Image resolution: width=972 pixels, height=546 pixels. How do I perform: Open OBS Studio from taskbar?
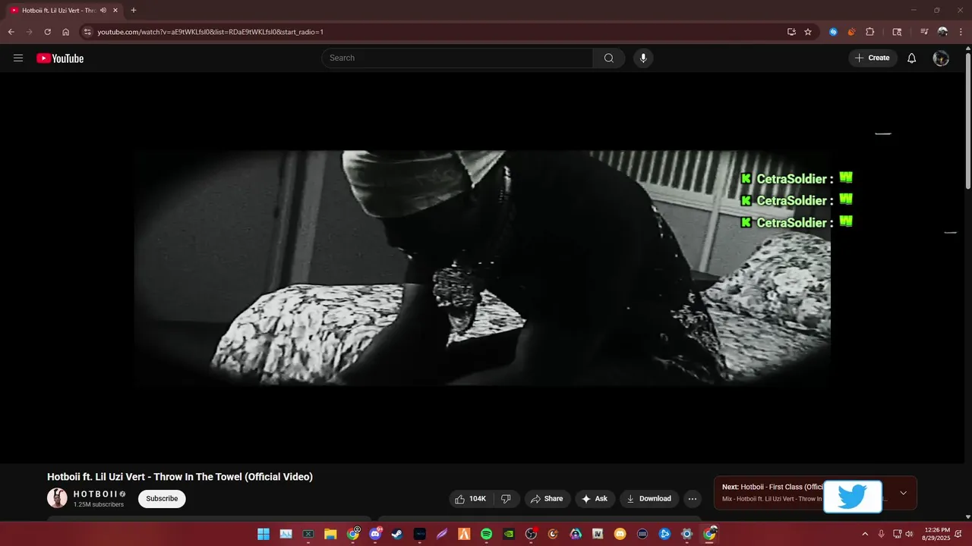click(x=531, y=534)
